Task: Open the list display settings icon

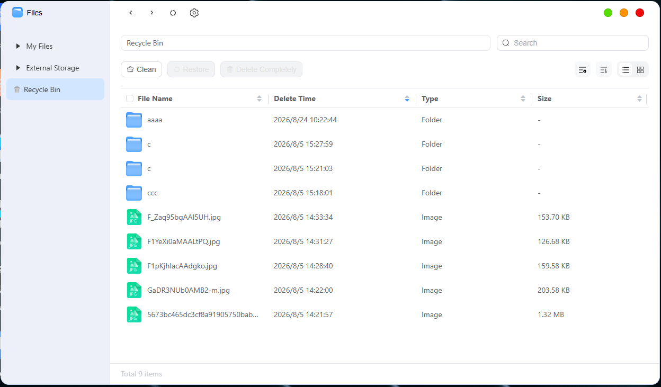Action: tap(583, 69)
